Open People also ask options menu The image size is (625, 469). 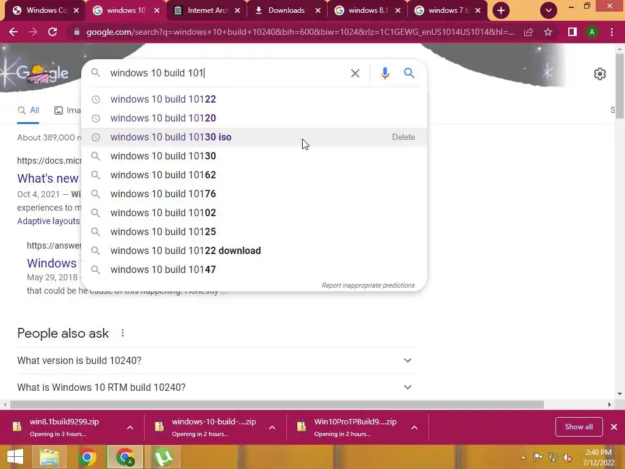pyautogui.click(x=123, y=333)
